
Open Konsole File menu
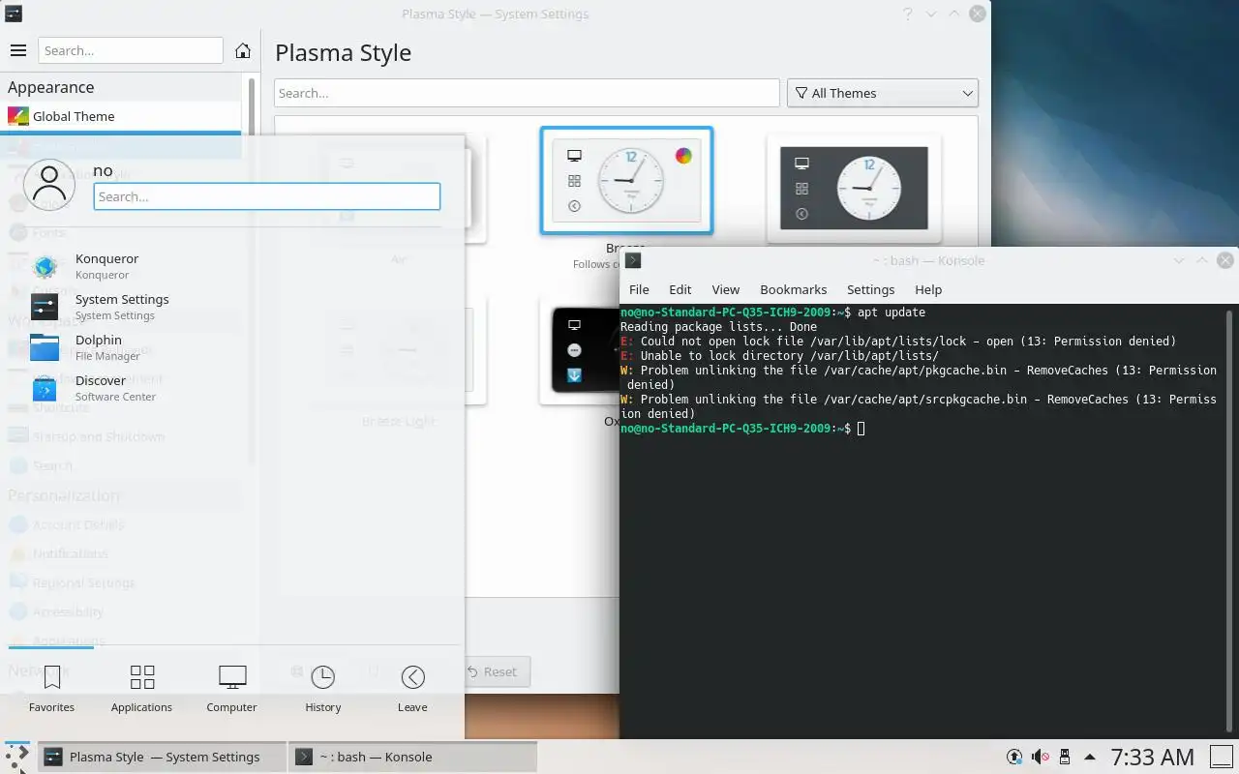pos(639,289)
